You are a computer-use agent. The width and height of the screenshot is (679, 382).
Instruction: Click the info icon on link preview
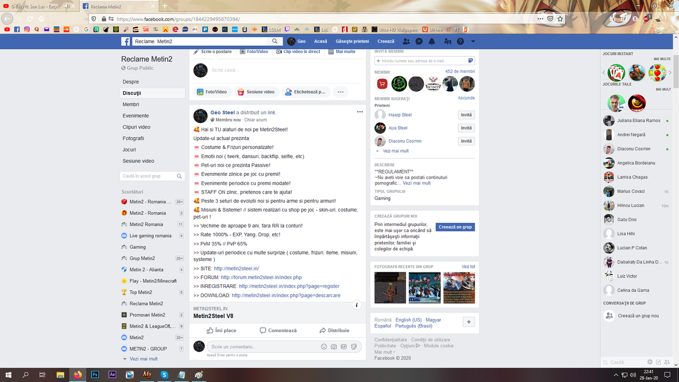(x=357, y=305)
